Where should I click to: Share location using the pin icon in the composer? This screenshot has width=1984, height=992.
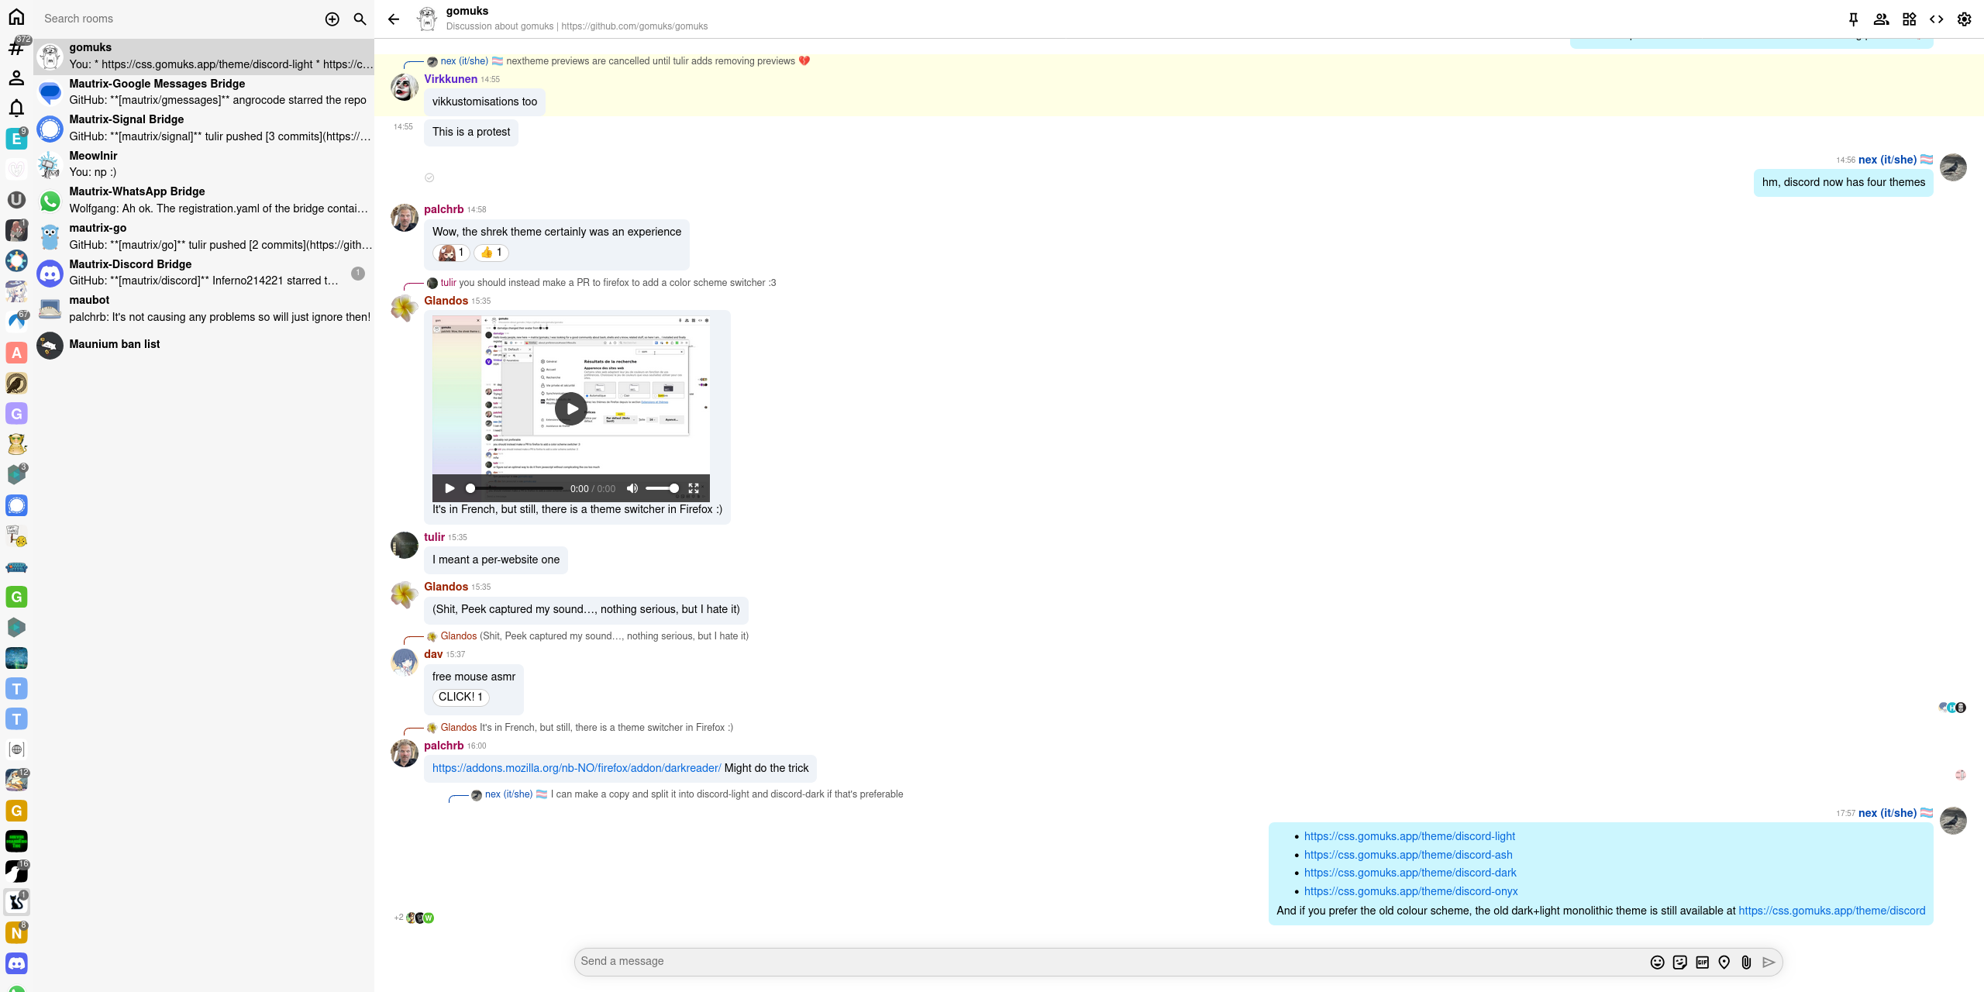(1724, 962)
